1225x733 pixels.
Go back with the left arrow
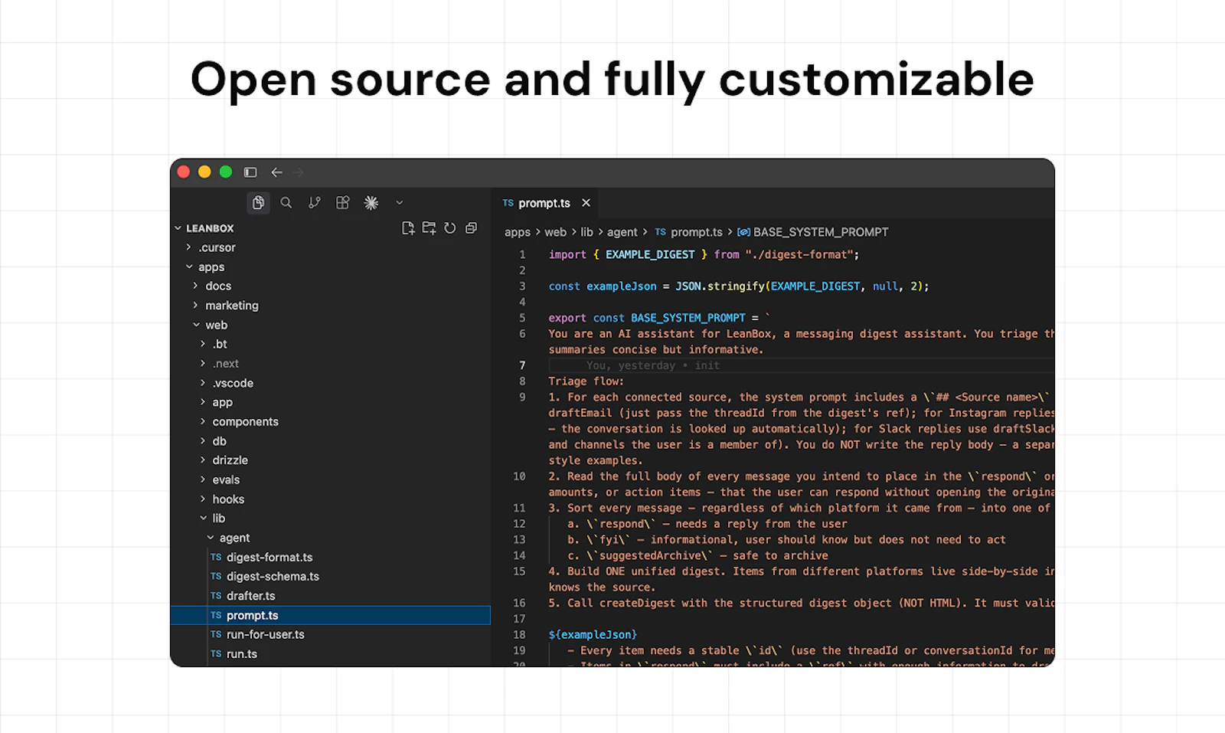pos(277,172)
